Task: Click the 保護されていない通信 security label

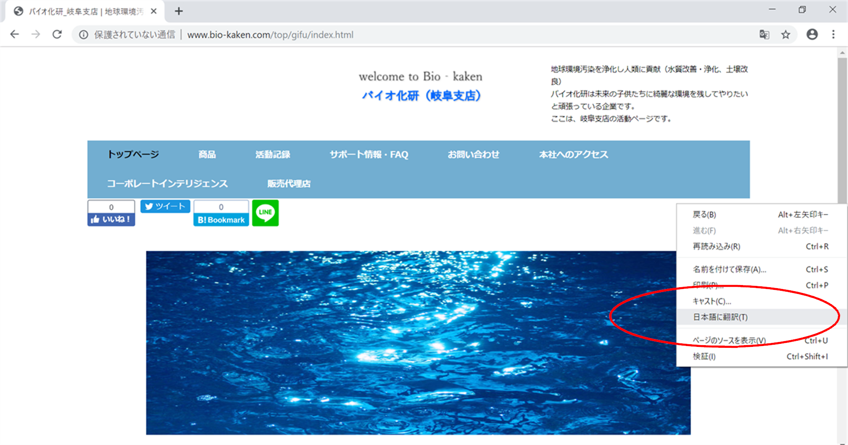Action: pos(135,34)
